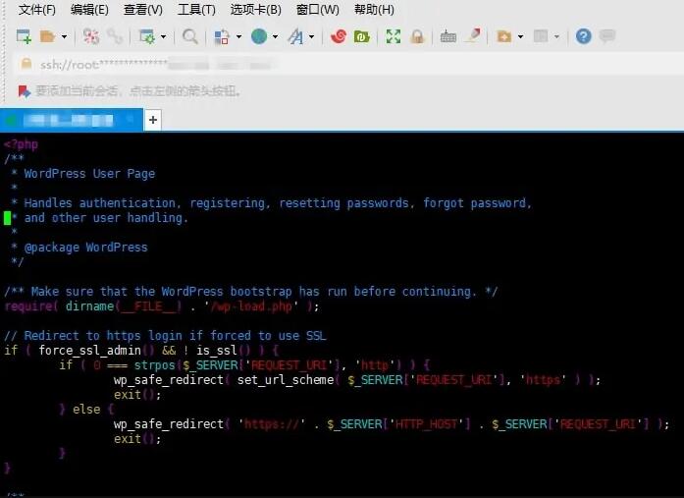Viewport: 684px width, 498px height.
Task: Click the green terminal cursor block
Action: pos(7,218)
